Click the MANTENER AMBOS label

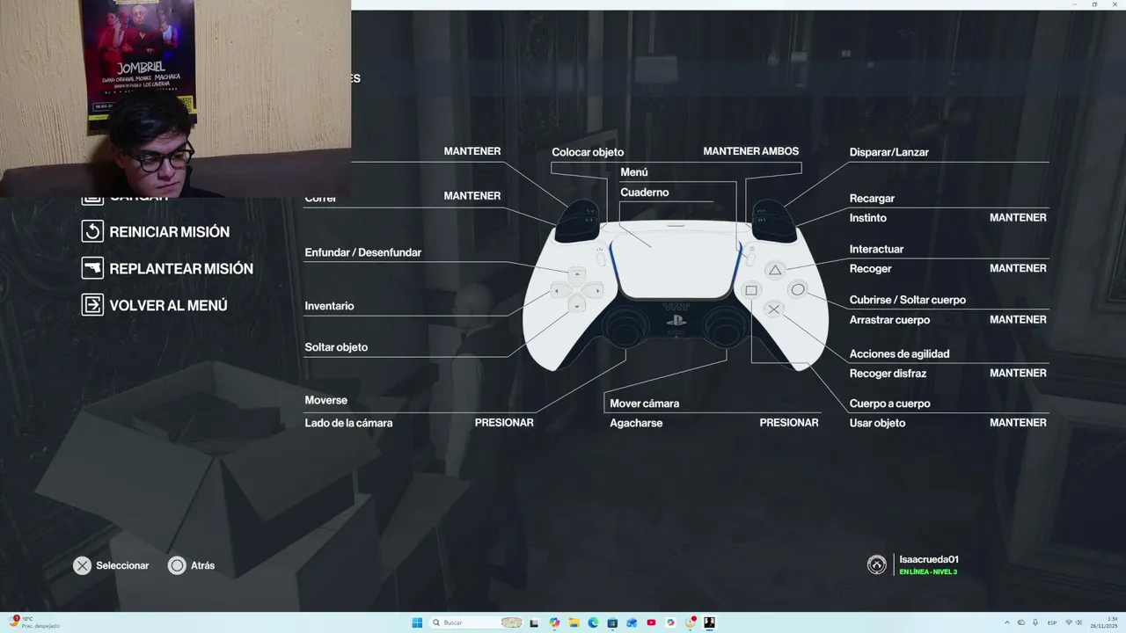click(750, 151)
